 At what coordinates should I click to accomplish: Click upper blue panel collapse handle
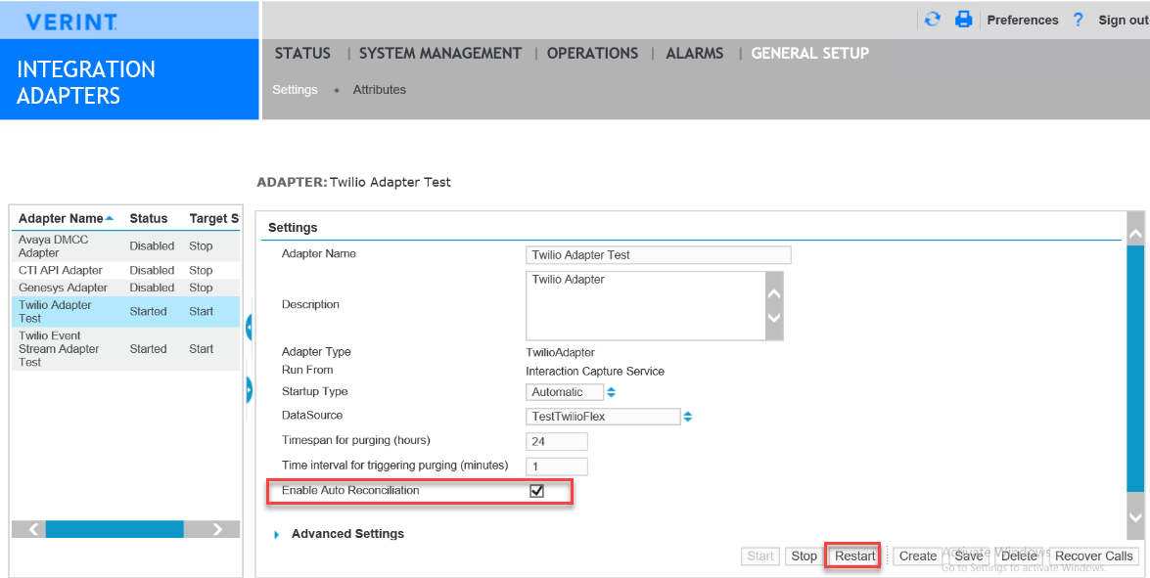(x=250, y=326)
